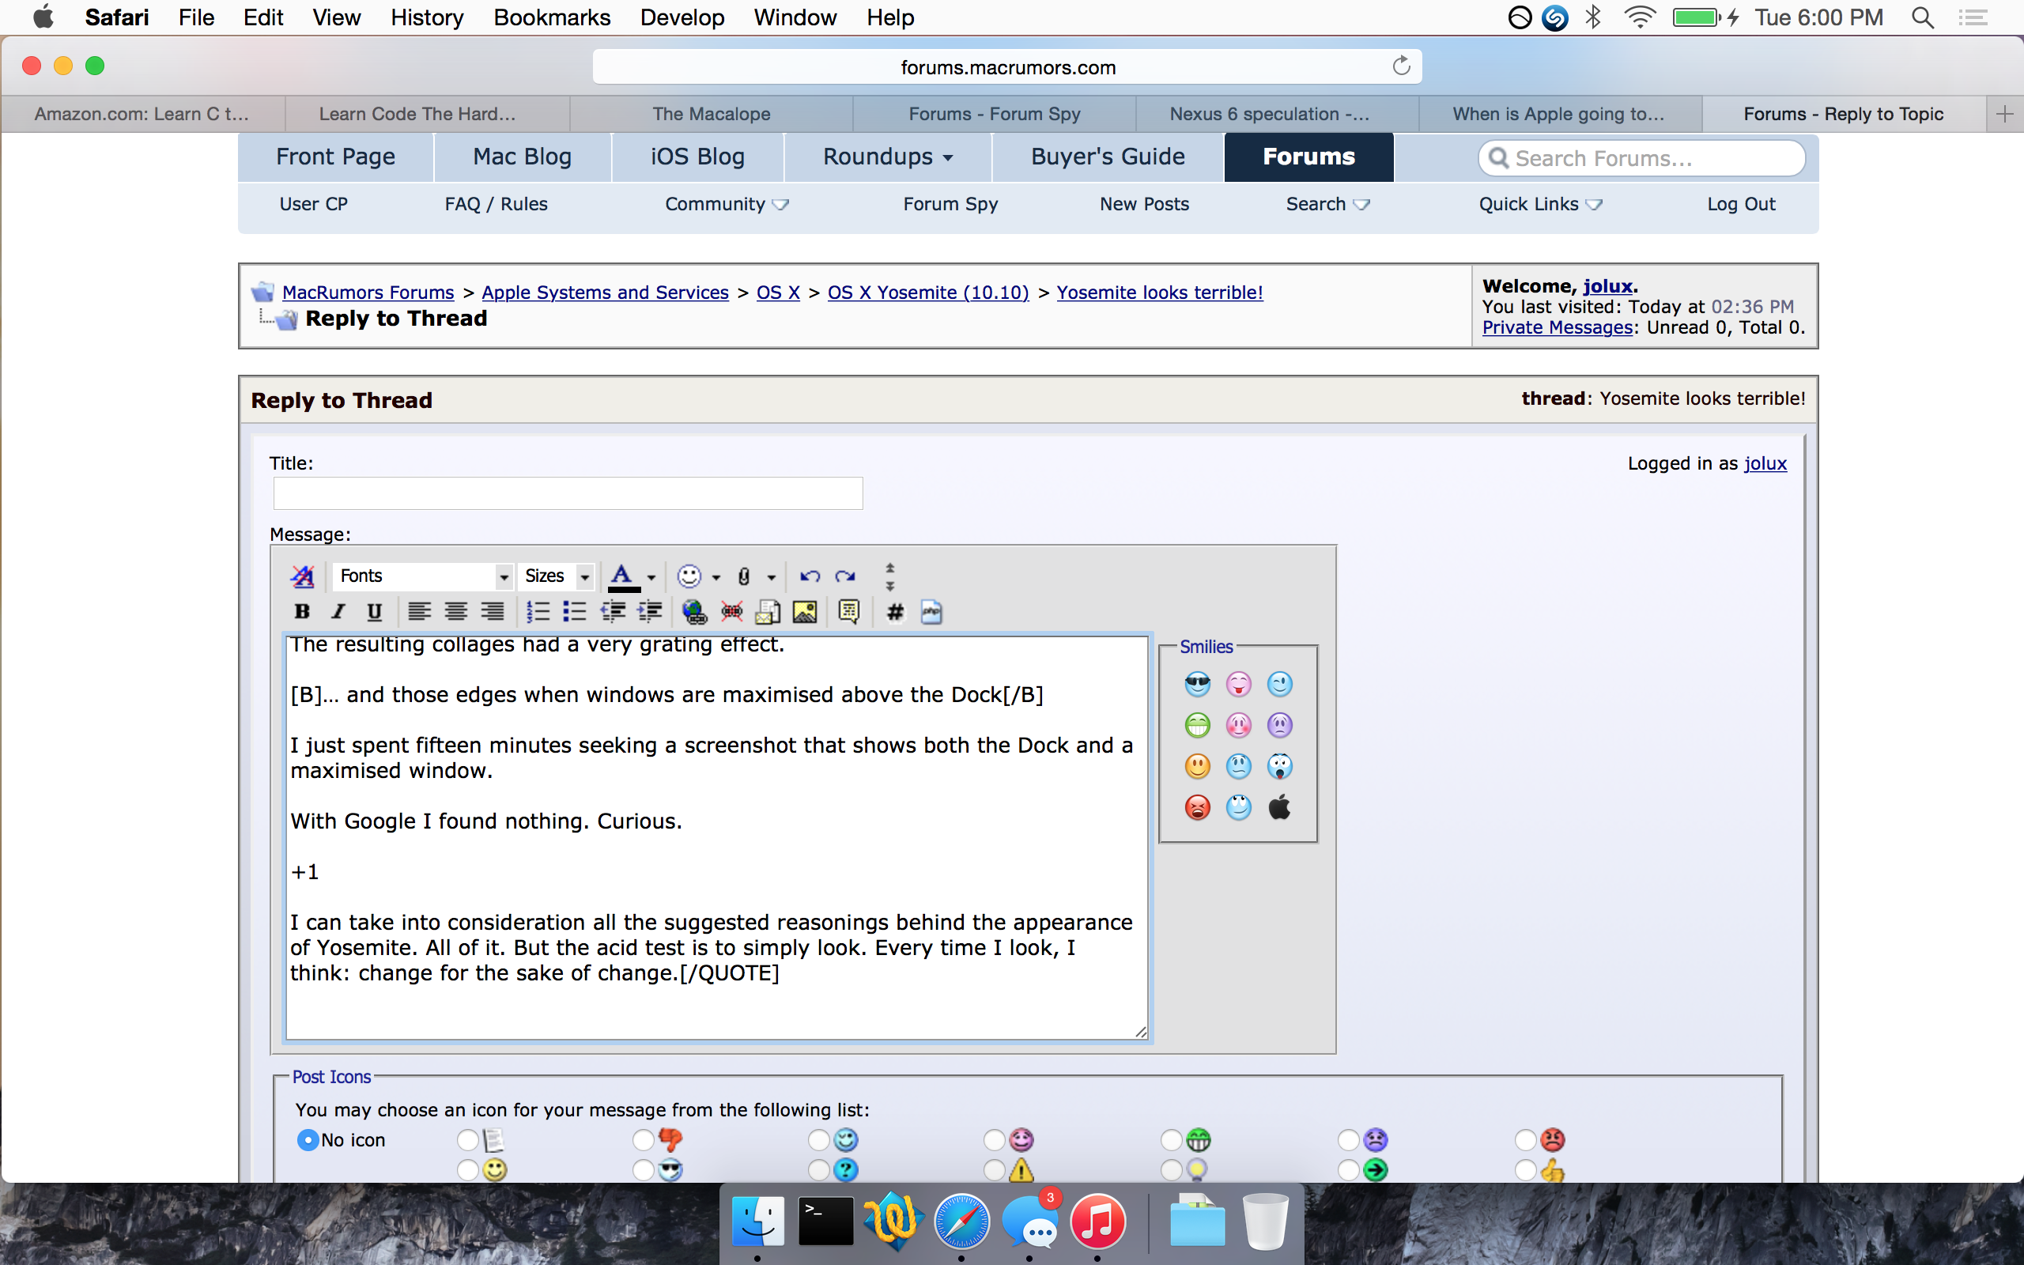
Task: Toggle bold formatting in editor toolbar
Action: 302,612
